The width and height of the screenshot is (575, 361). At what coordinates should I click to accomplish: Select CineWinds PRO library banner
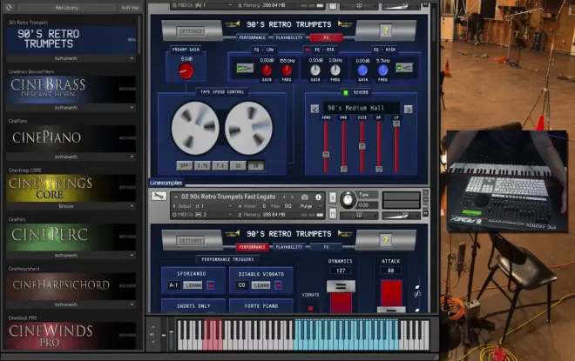pyautogui.click(x=71, y=336)
